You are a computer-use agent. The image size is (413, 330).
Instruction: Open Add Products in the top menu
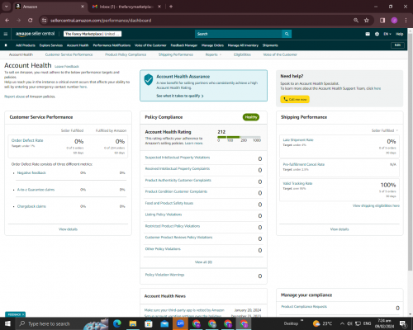pos(26,45)
